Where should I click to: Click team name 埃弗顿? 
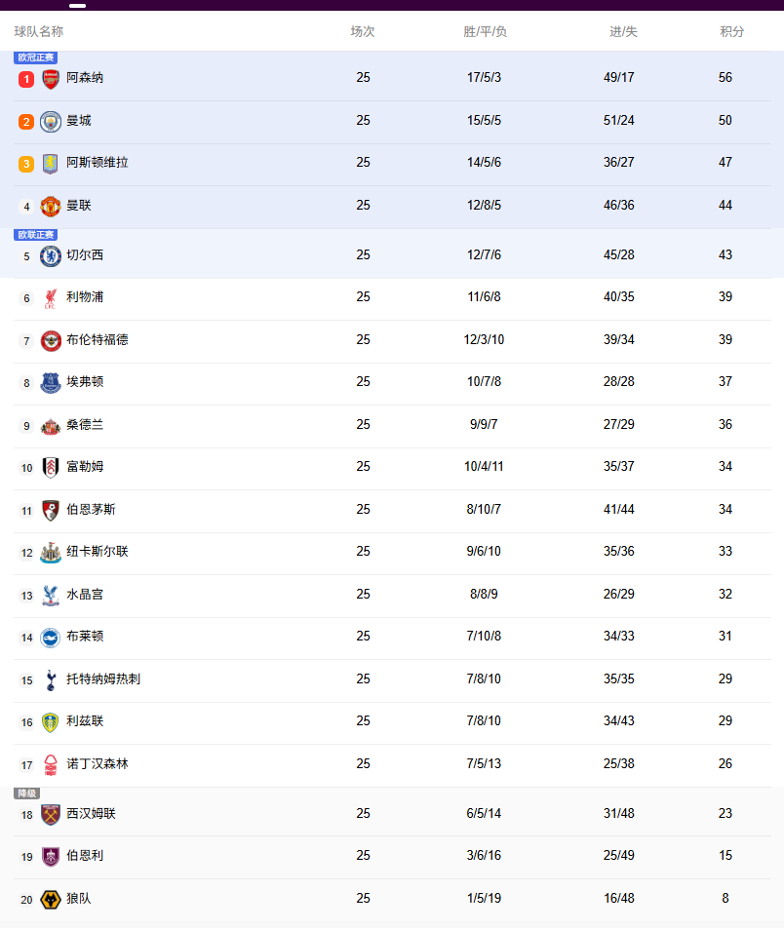click(85, 382)
